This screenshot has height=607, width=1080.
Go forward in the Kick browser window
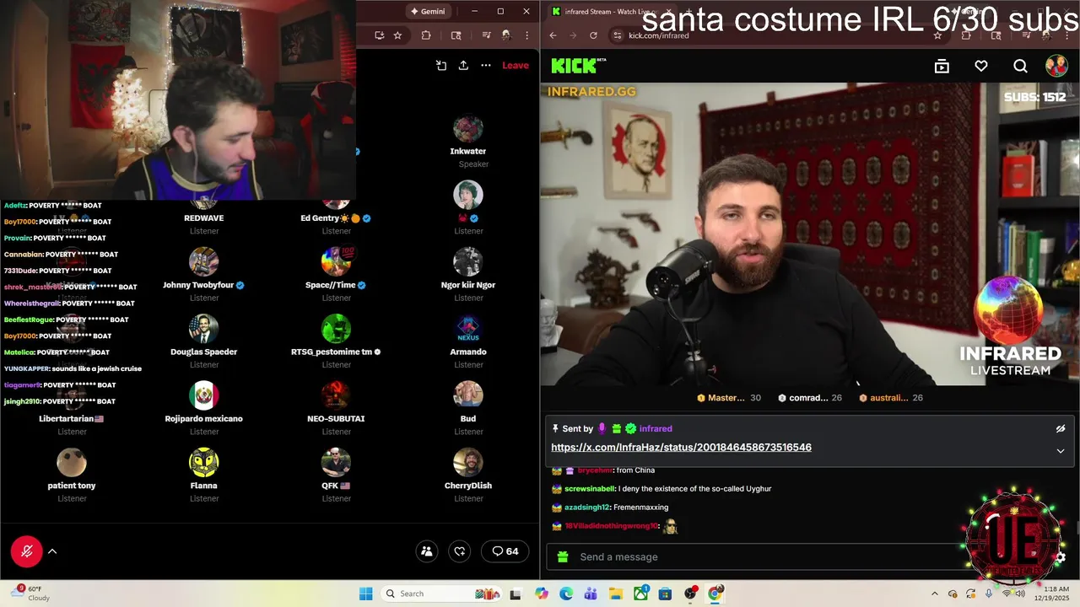(x=573, y=35)
